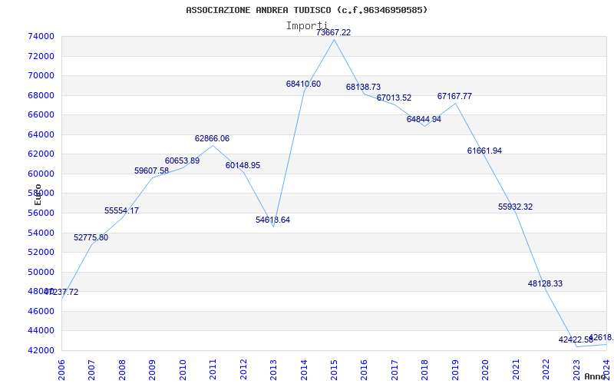Select the data label 67167.77
Viewport: 614px width, 384px height.
coord(454,97)
